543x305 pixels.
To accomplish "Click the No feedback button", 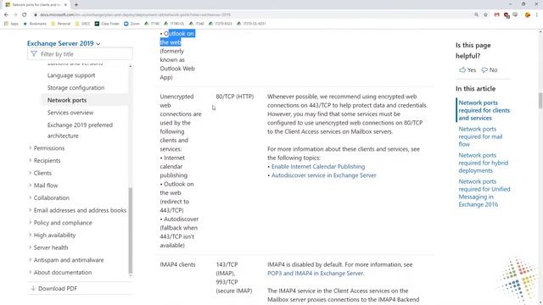I will click(490, 69).
